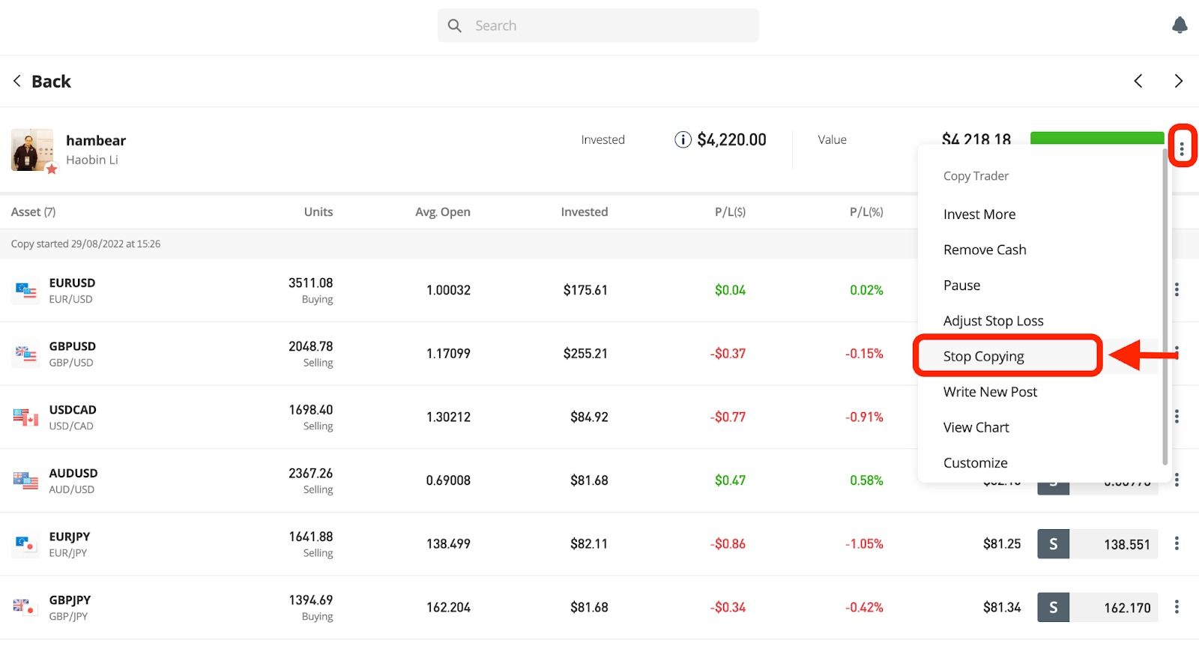Click the info icon beside $4,220.00
Viewport: 1199px width, 649px height.
[x=683, y=139]
